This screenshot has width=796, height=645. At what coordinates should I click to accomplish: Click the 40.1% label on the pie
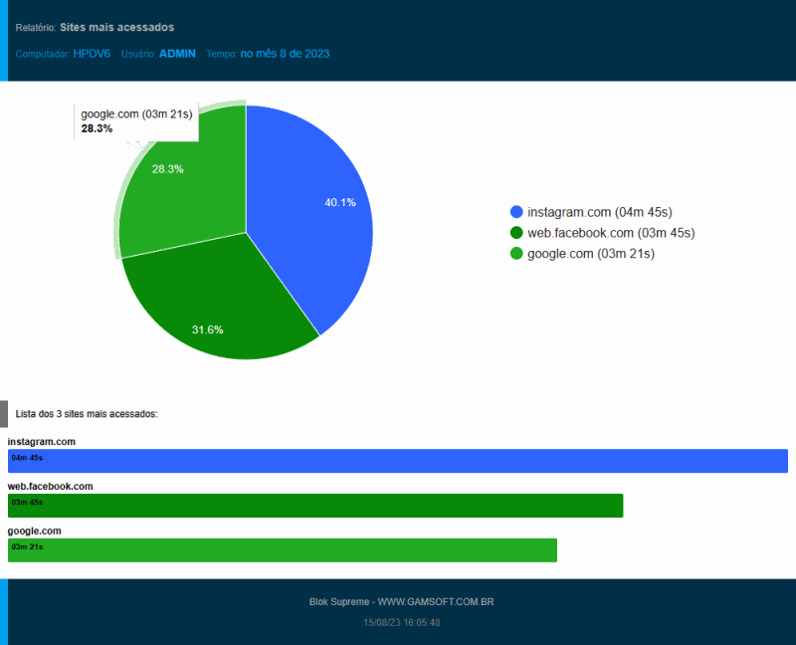pyautogui.click(x=340, y=203)
